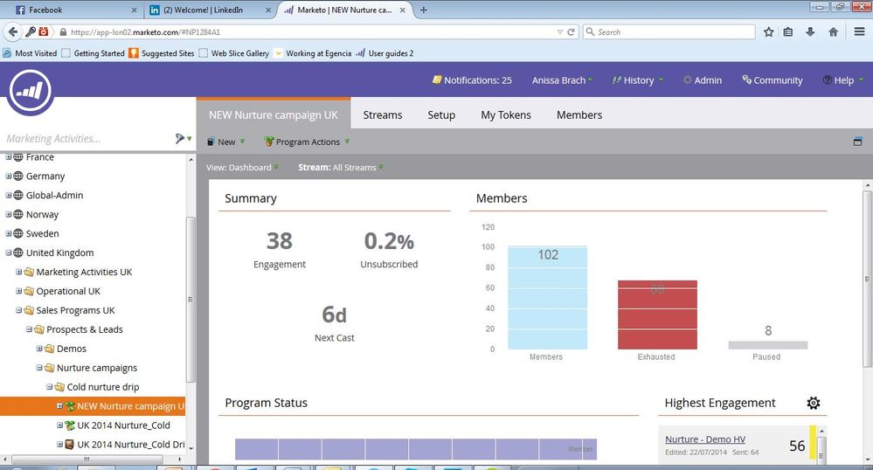The height and width of the screenshot is (470, 873).
Task: Select the Nurture campaigns folder
Action: point(97,368)
